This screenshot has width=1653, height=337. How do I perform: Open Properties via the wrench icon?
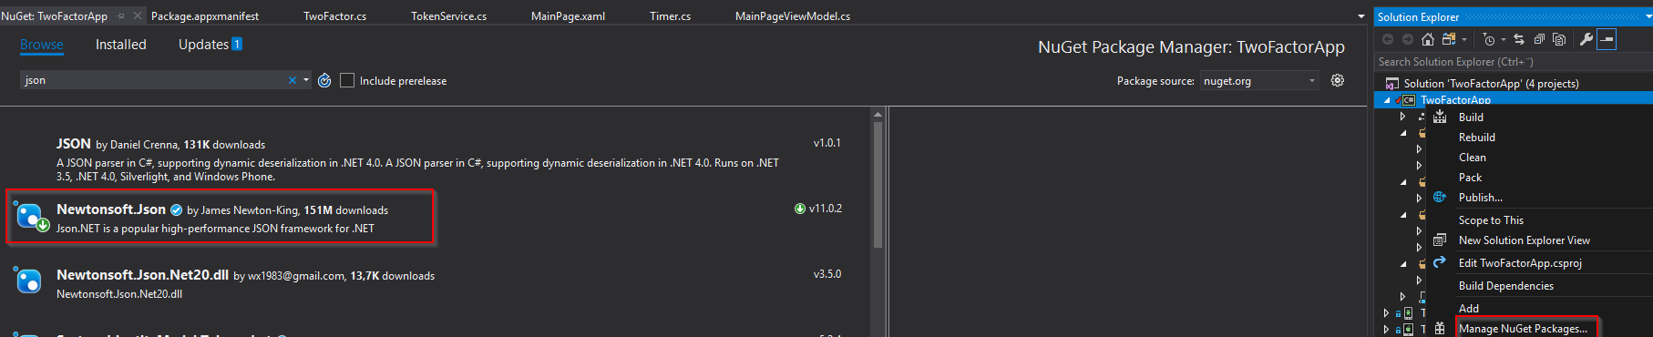[x=1586, y=39]
